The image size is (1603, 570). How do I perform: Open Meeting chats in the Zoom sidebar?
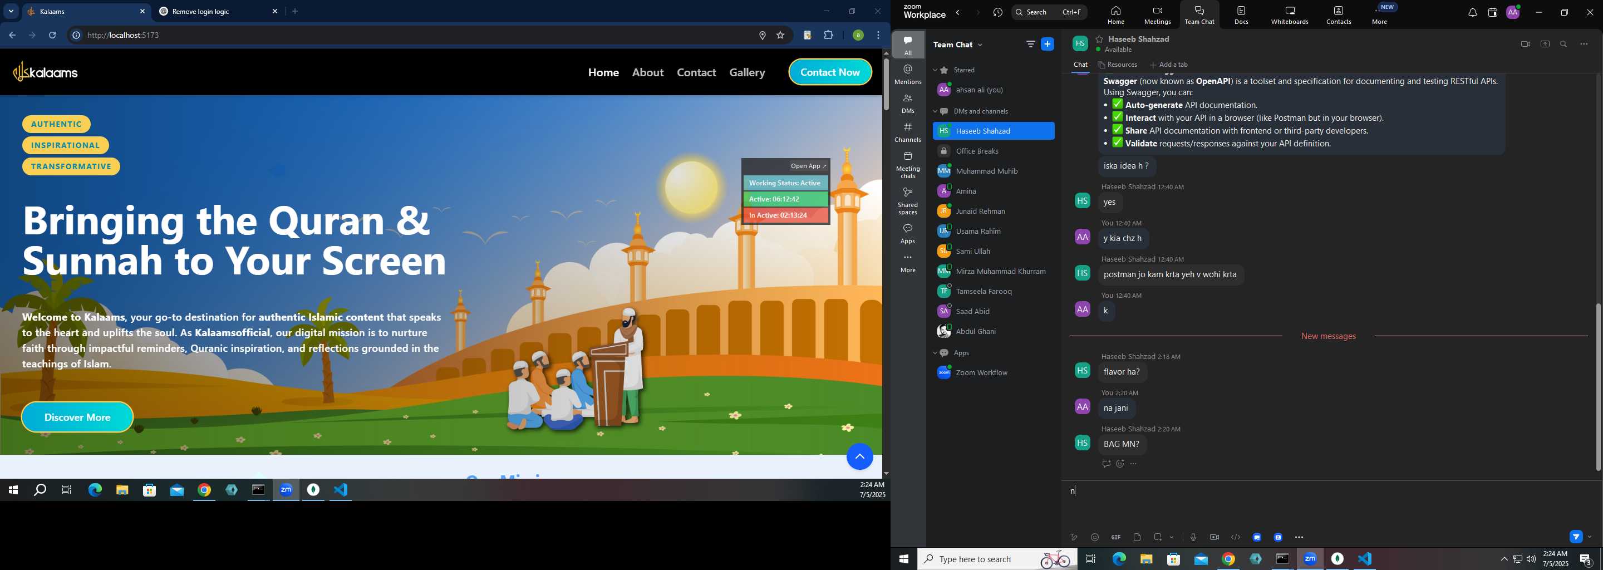pyautogui.click(x=908, y=165)
